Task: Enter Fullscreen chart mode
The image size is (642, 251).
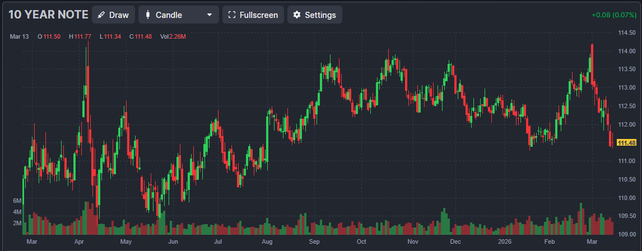Action: (x=253, y=15)
